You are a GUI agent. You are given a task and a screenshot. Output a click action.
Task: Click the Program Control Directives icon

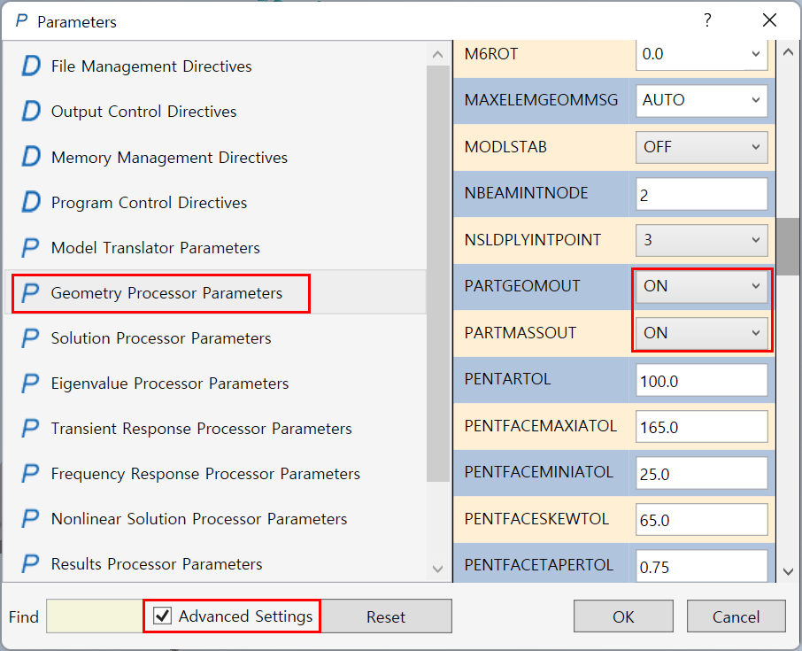(x=31, y=203)
